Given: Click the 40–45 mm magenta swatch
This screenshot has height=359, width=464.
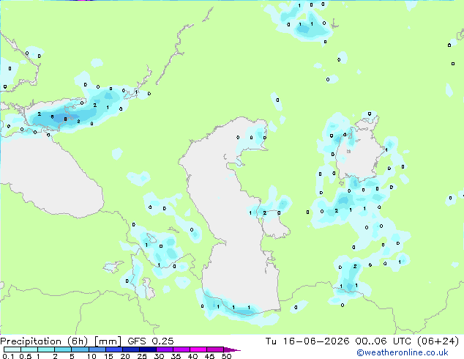Looking at the screenshot, I should pos(198,349).
